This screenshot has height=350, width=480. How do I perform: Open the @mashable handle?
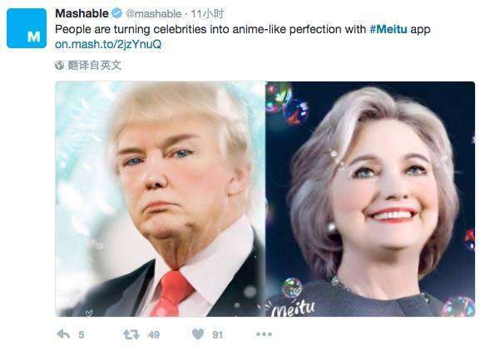pyautogui.click(x=154, y=14)
